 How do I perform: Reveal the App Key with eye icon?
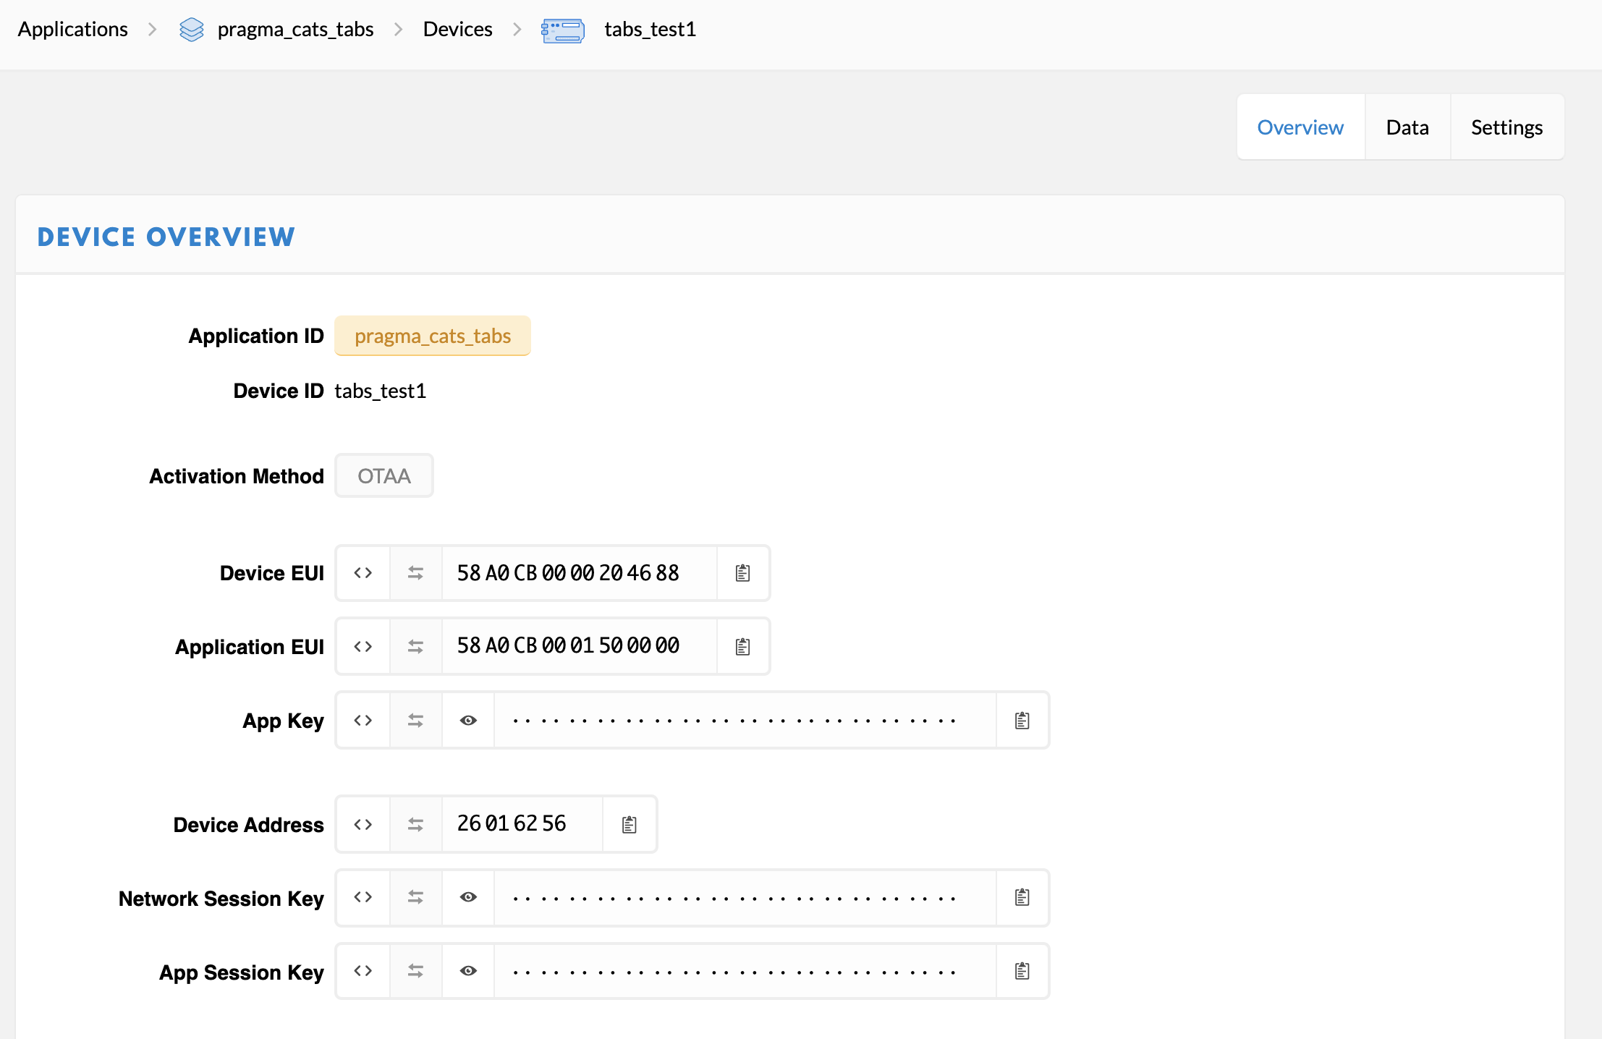click(468, 721)
